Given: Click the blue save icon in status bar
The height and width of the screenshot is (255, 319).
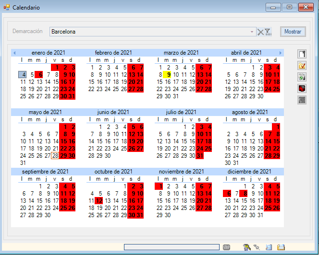Looking at the screenshot, I should [x=269, y=247].
